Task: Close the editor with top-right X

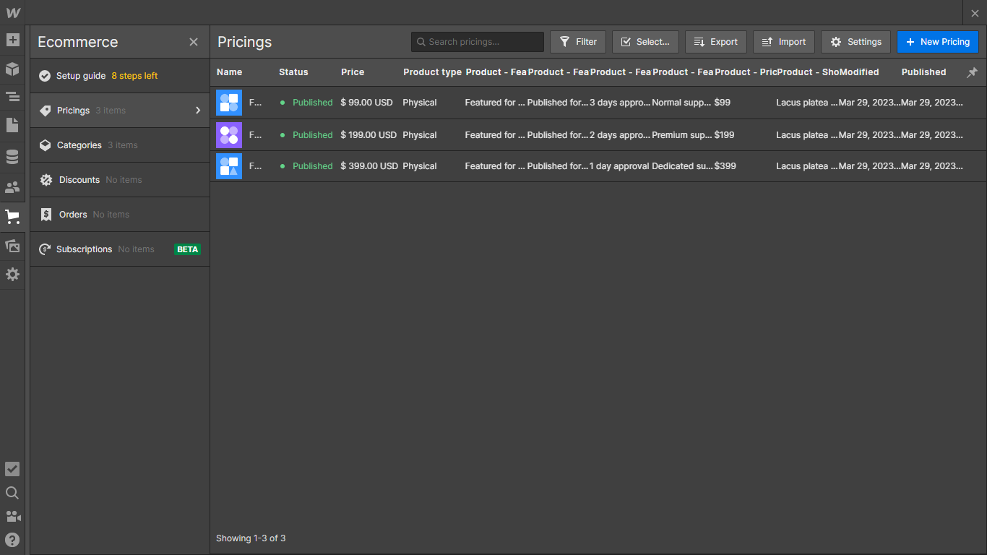Action: point(975,13)
